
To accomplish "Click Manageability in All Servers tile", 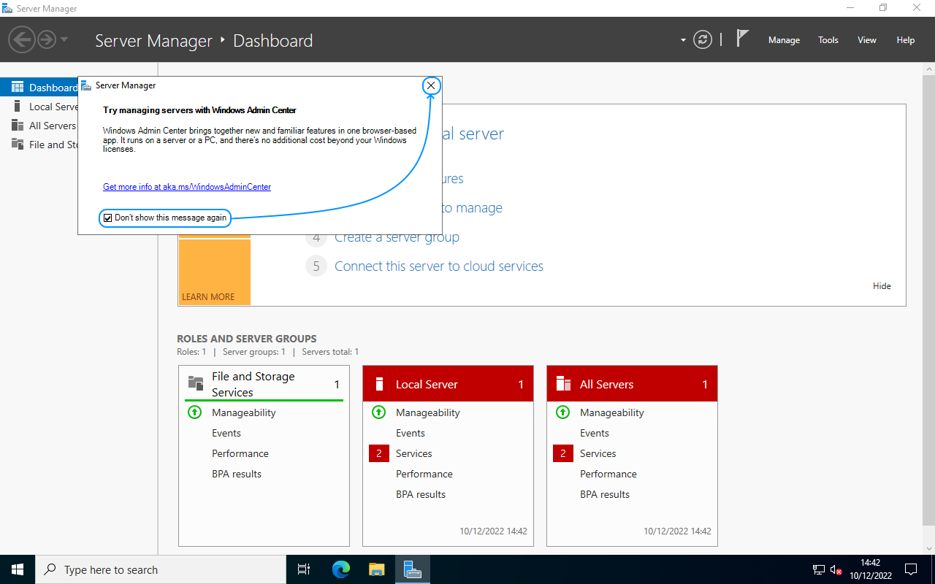I will click(612, 412).
